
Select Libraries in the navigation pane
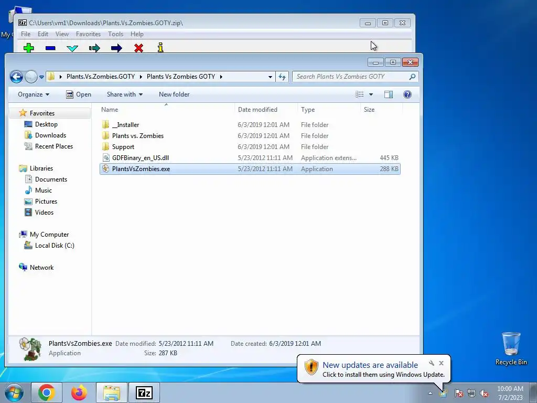[x=41, y=168]
